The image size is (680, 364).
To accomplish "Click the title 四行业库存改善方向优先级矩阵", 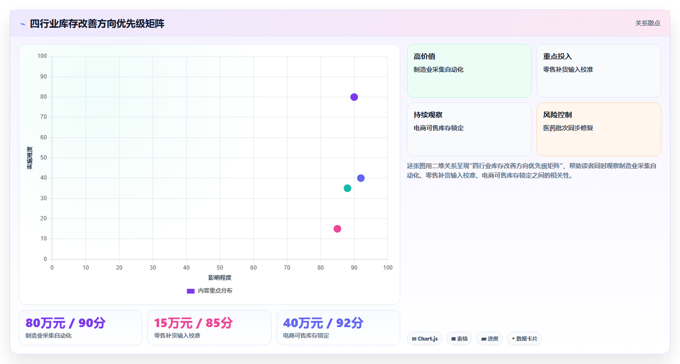I will tap(97, 23).
